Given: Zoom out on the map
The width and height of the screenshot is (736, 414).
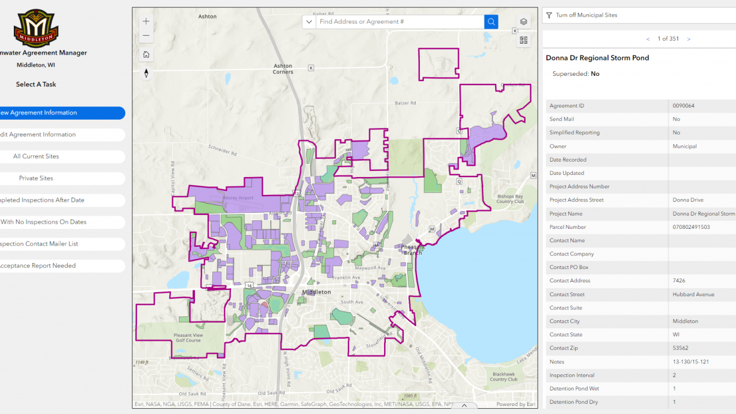Looking at the screenshot, I should coord(146,35).
